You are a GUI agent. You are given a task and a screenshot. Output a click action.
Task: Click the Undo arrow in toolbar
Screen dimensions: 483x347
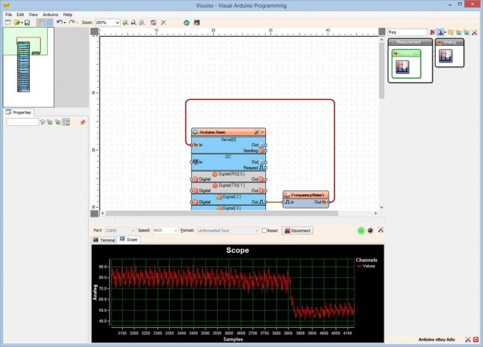tap(59, 23)
